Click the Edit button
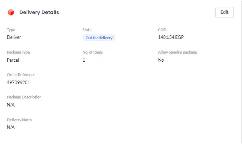Image resolution: width=242 pixels, height=144 pixels. click(224, 12)
